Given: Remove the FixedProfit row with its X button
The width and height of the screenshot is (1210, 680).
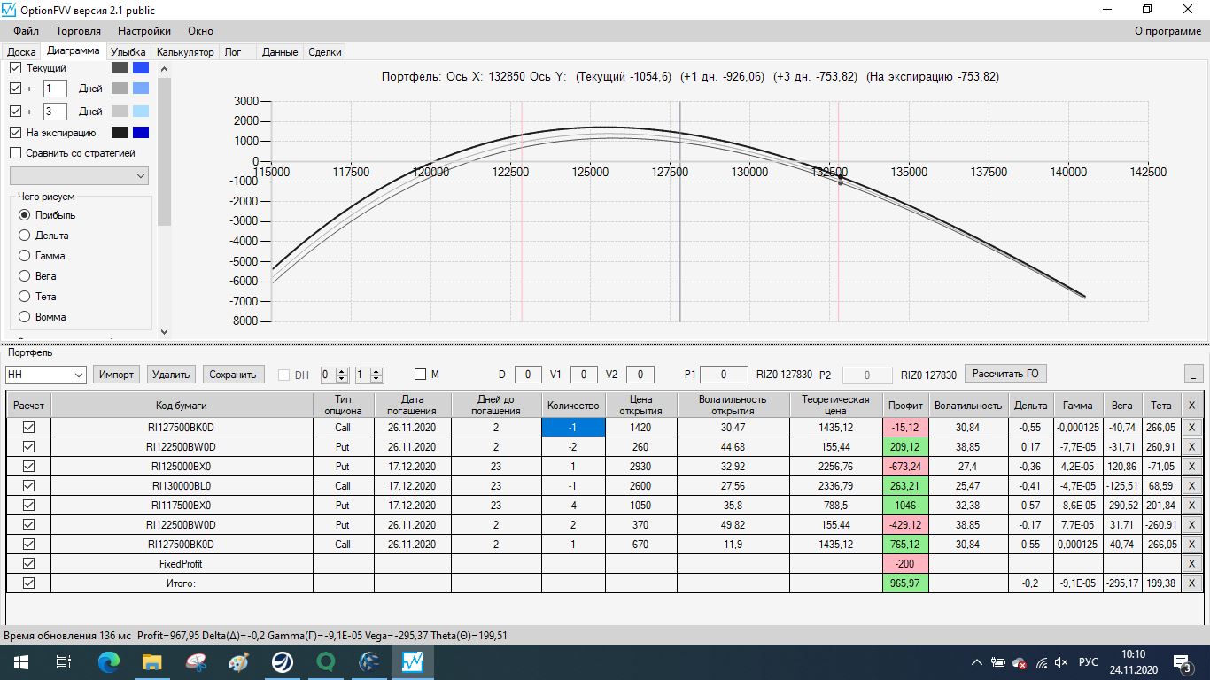Looking at the screenshot, I should 1191,564.
